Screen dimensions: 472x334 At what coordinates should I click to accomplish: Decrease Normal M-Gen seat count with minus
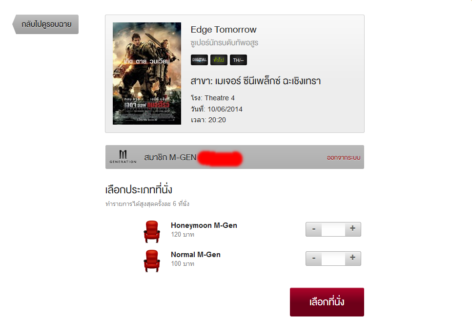pyautogui.click(x=314, y=259)
